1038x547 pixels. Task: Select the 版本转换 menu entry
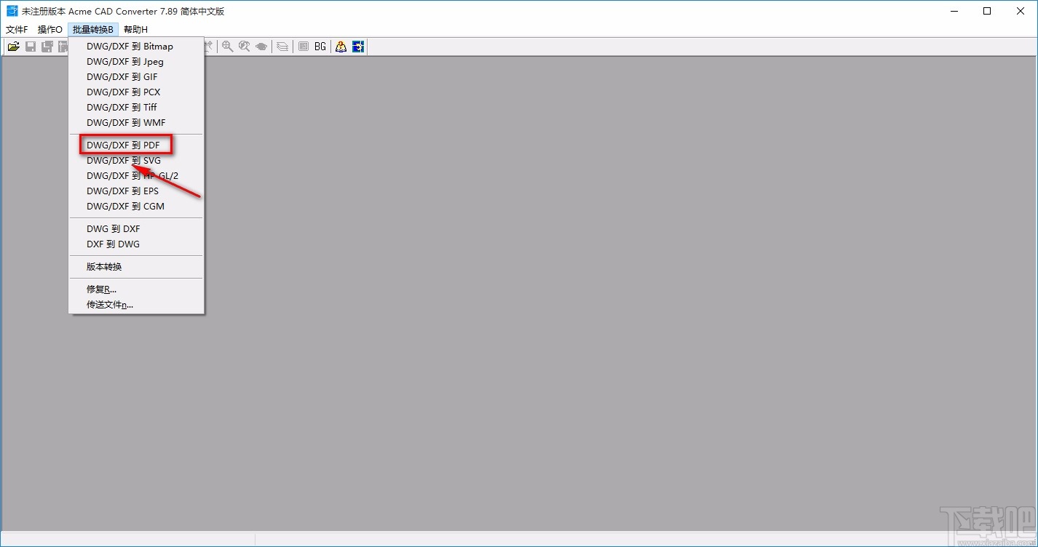coord(103,266)
